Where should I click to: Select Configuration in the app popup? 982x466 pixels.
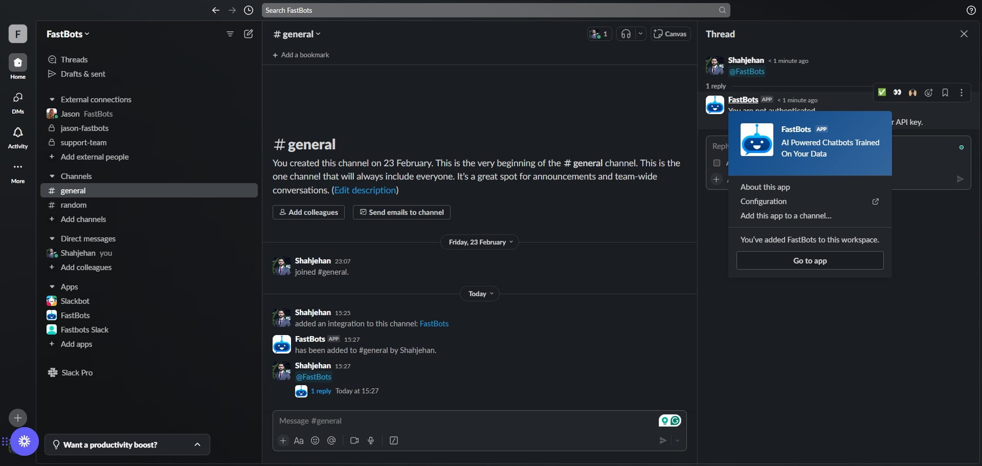[810, 202]
